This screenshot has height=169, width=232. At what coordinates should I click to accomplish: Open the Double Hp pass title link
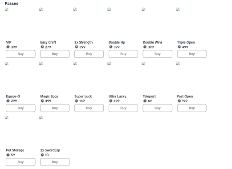[117, 42]
